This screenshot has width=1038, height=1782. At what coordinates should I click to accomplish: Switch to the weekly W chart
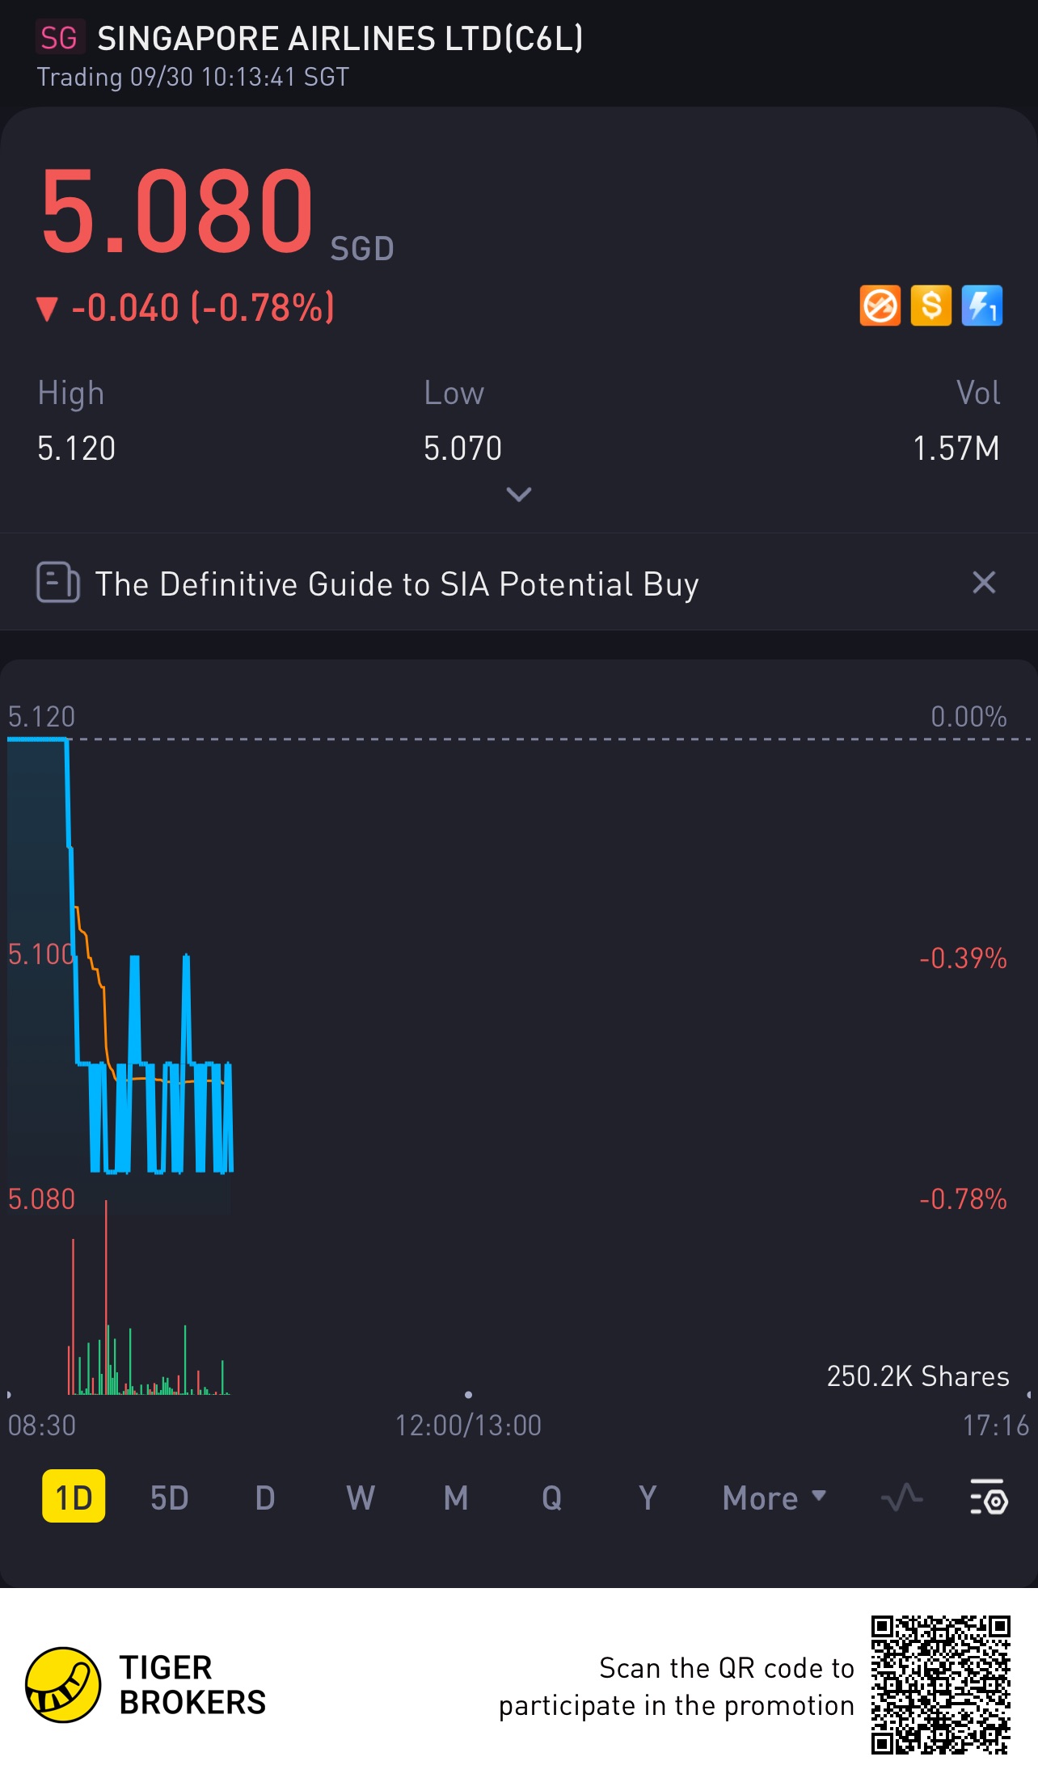(x=361, y=1498)
